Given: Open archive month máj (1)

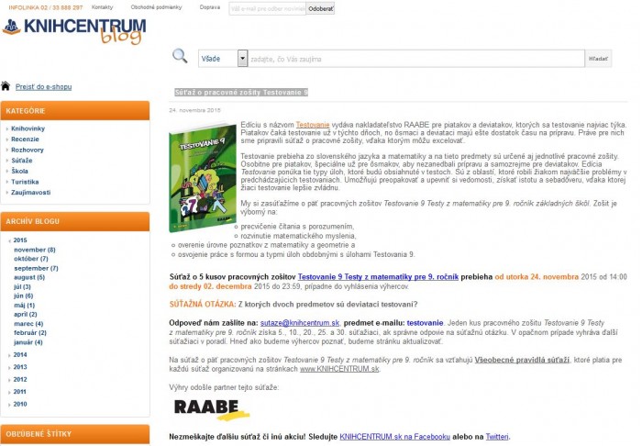Looking at the screenshot, I should [x=25, y=306].
